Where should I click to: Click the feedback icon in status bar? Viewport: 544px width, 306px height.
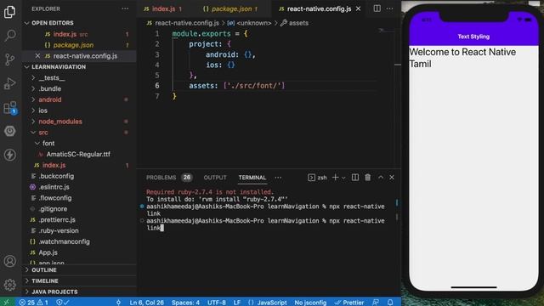376,303
